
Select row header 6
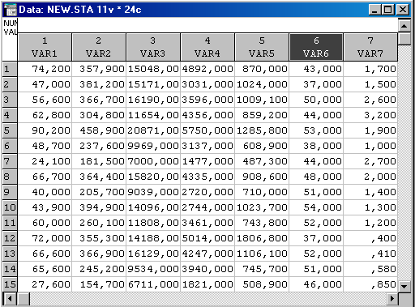click(x=10, y=146)
